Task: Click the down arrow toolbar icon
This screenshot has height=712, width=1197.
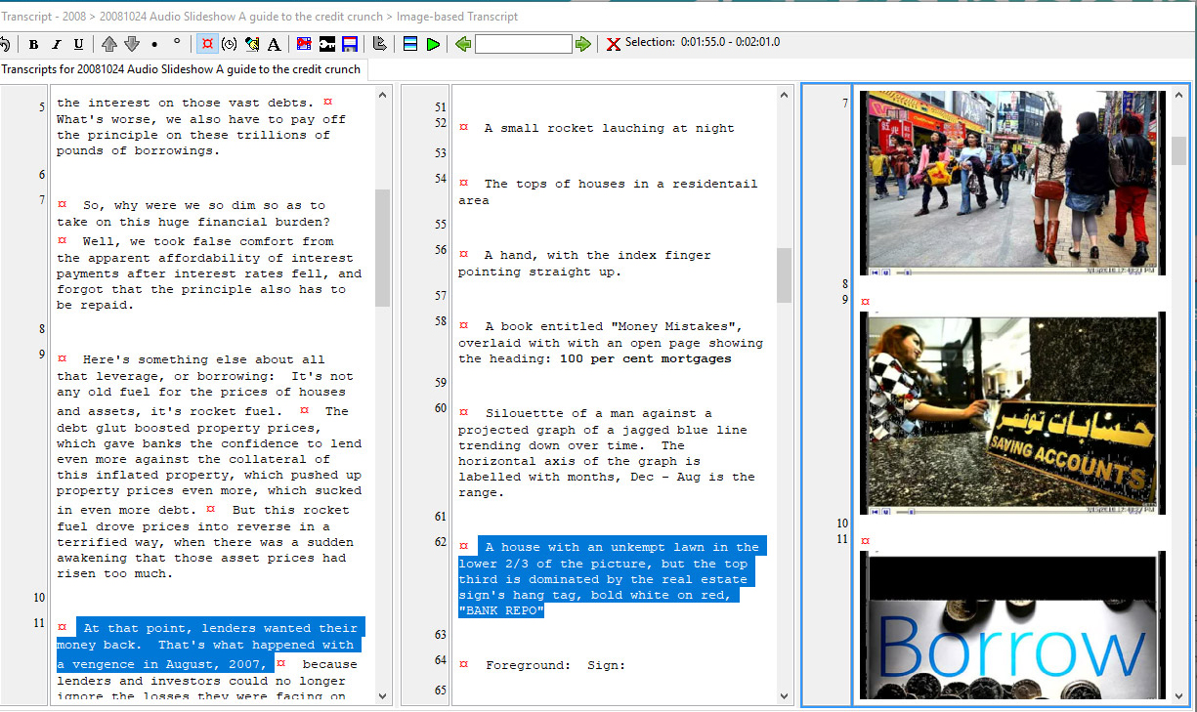Action: [x=132, y=44]
